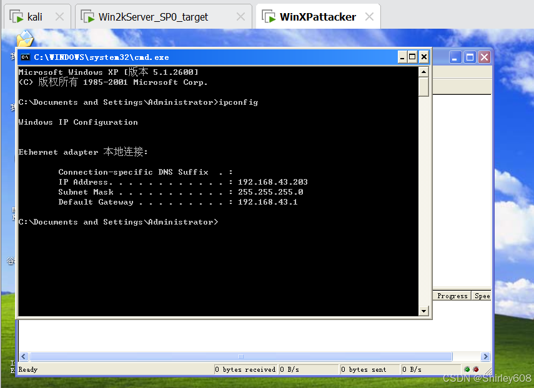
Task: Click the default gateway 192.168.43.1
Action: 268,202
